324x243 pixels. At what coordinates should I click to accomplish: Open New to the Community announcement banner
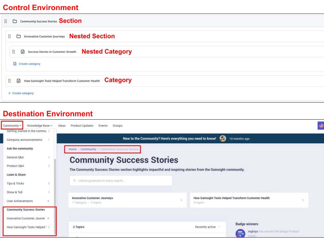[170, 139]
